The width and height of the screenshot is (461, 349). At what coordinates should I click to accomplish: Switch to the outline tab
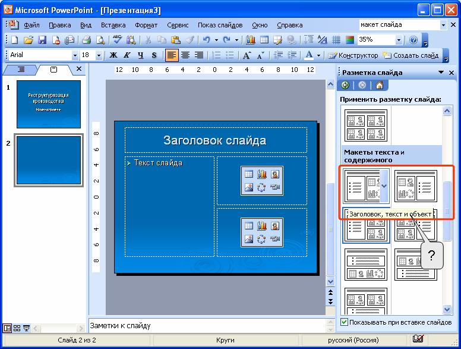pos(21,70)
